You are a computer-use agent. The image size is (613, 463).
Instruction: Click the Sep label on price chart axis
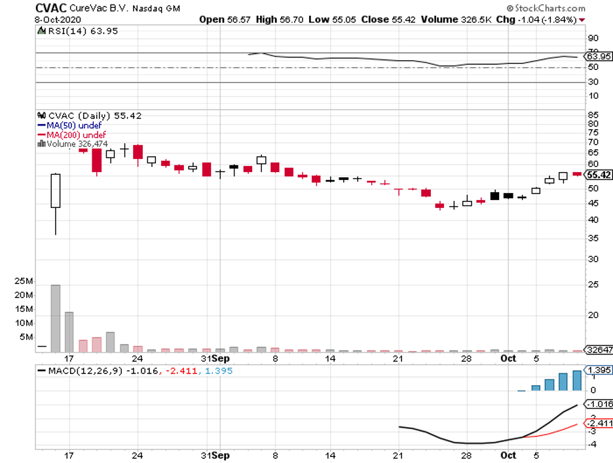(221, 358)
